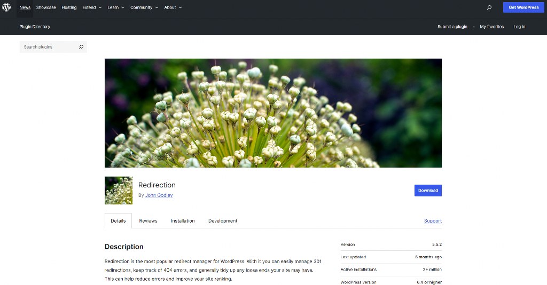Click the Log in link
This screenshot has height=285, width=547.
point(519,27)
